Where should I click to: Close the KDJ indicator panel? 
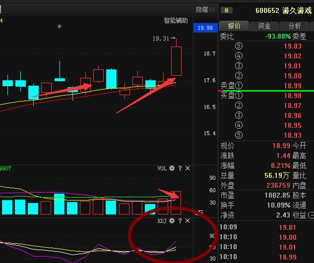tap(188, 221)
